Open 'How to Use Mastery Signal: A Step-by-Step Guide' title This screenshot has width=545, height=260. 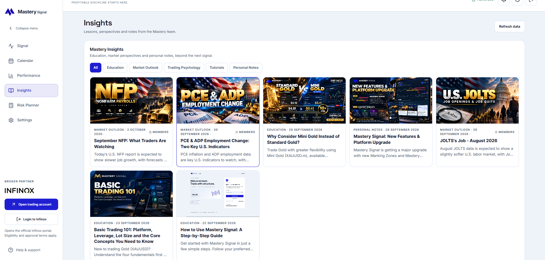click(211, 233)
